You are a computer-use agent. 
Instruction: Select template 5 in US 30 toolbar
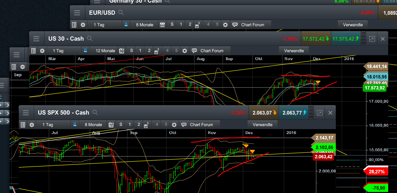tap(176, 51)
